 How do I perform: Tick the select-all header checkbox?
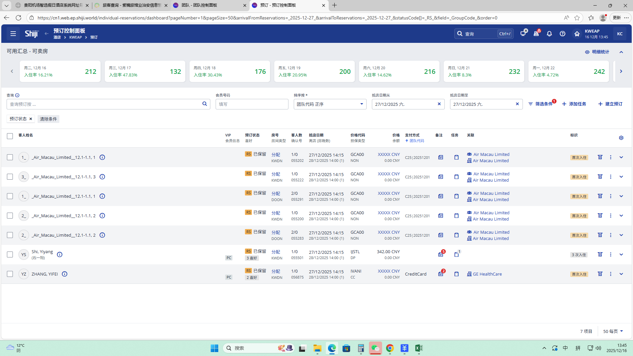tap(10, 136)
